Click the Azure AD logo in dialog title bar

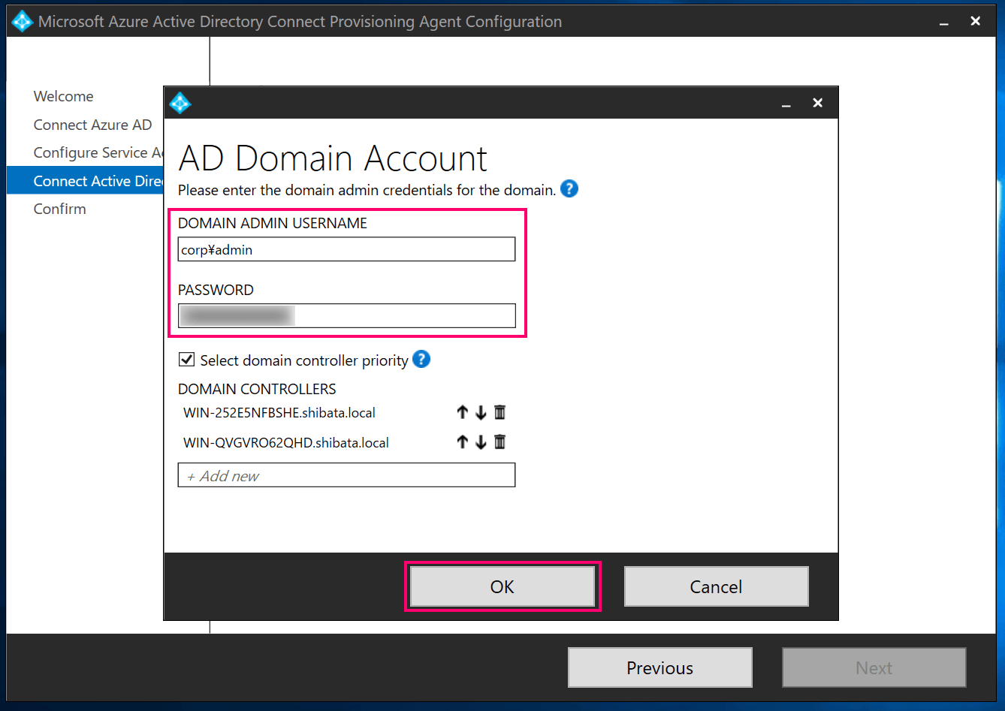[180, 102]
